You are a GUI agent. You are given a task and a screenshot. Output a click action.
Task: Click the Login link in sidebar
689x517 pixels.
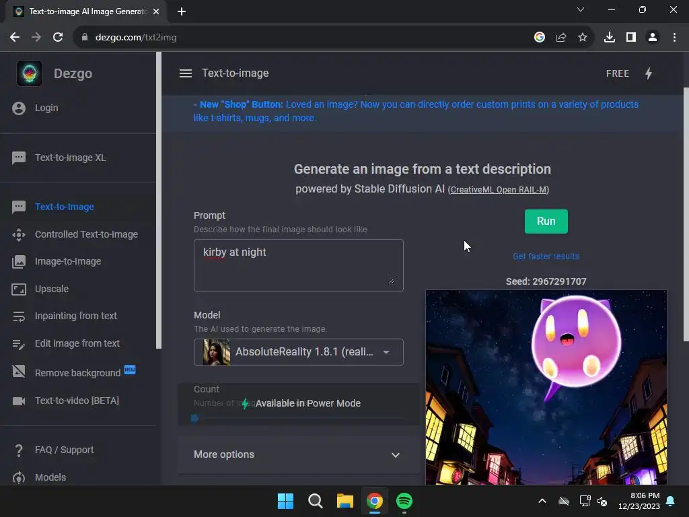tap(46, 108)
